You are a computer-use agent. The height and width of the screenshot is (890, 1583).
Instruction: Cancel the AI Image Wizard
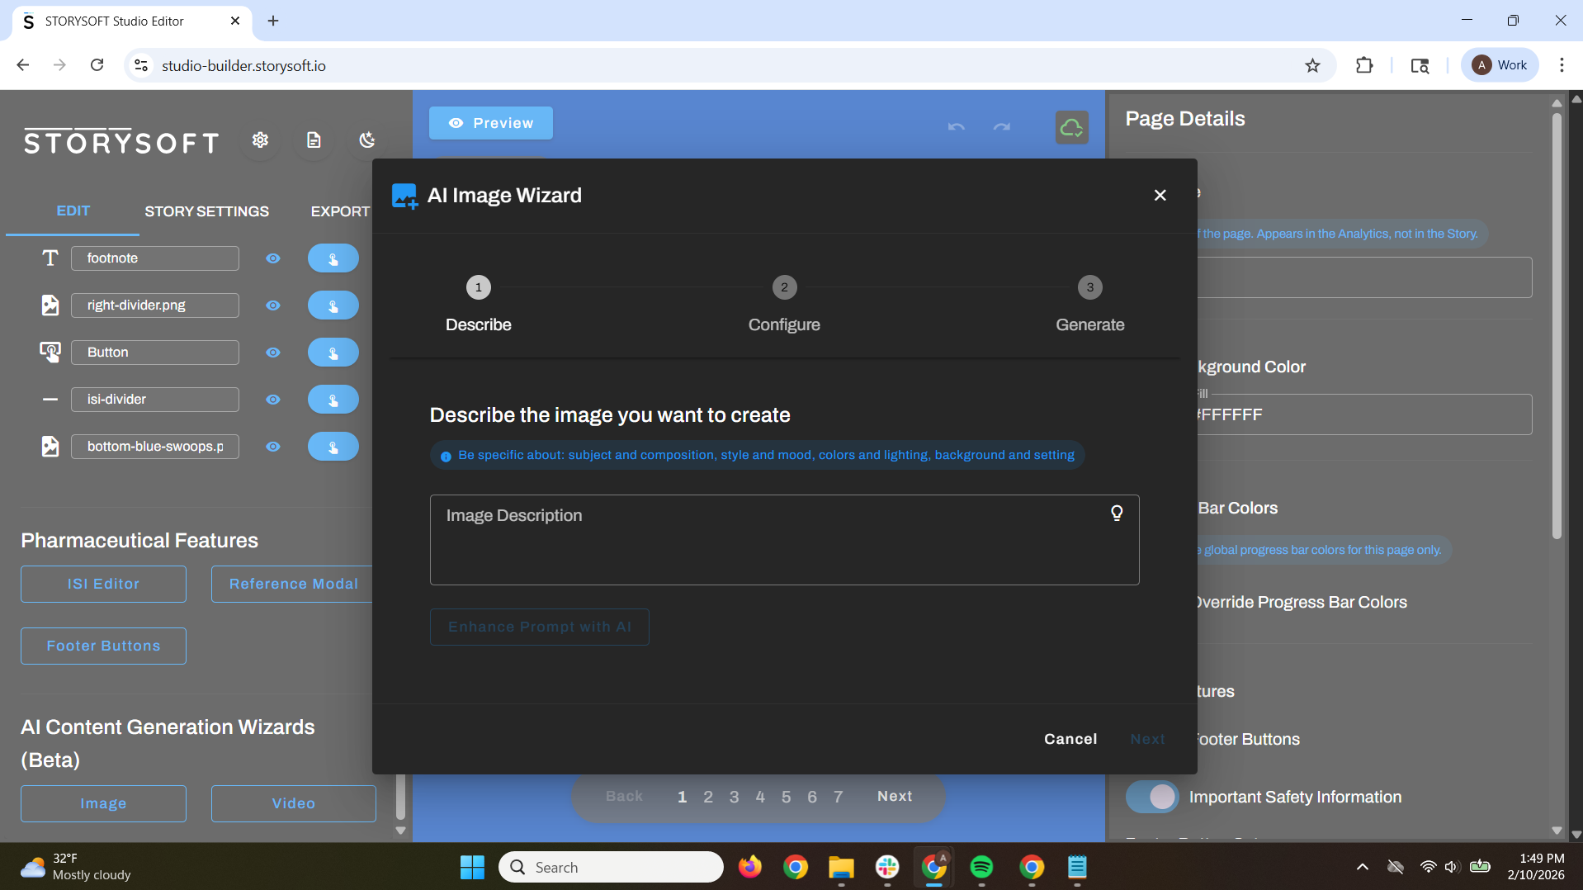[1070, 739]
